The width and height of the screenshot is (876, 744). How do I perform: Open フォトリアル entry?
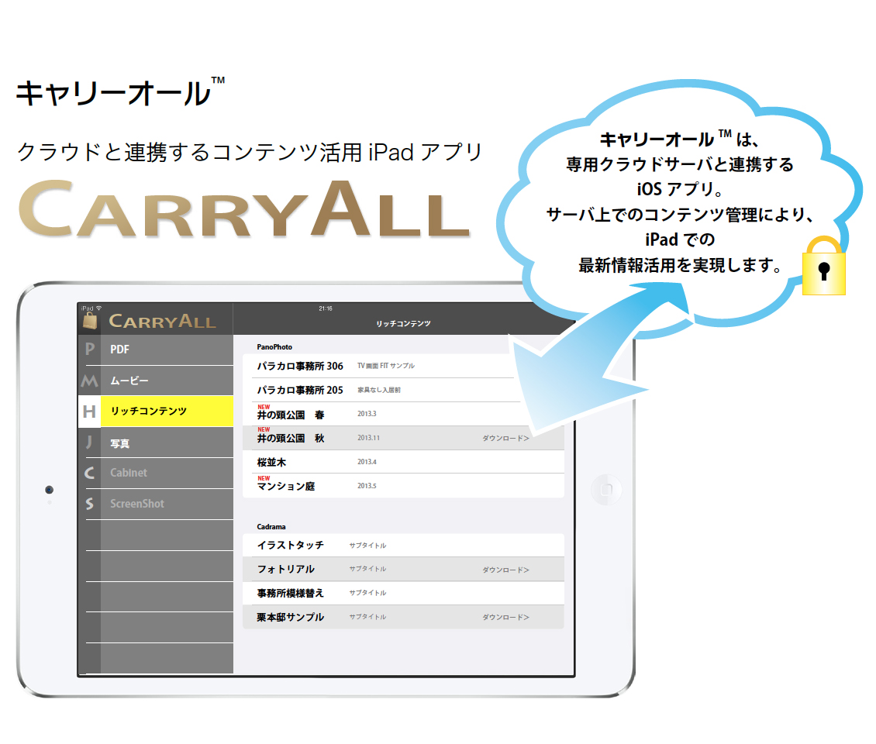tap(403, 569)
